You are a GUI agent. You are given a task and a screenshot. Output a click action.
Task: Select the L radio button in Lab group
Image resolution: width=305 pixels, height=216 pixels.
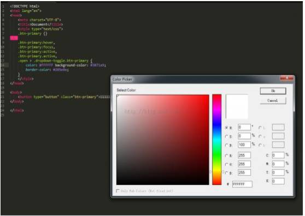click(260, 128)
